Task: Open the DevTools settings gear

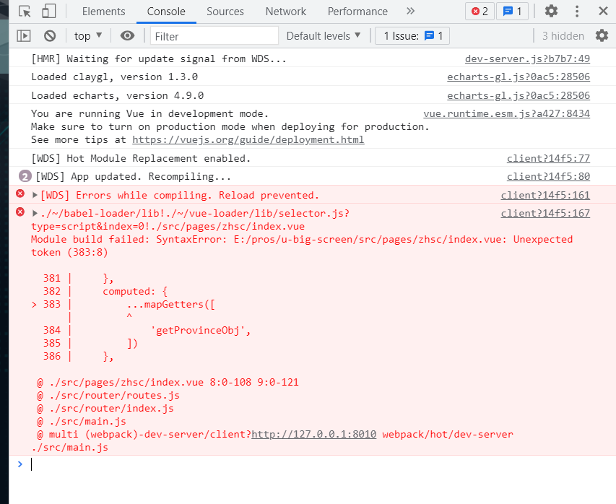Action: coord(551,12)
